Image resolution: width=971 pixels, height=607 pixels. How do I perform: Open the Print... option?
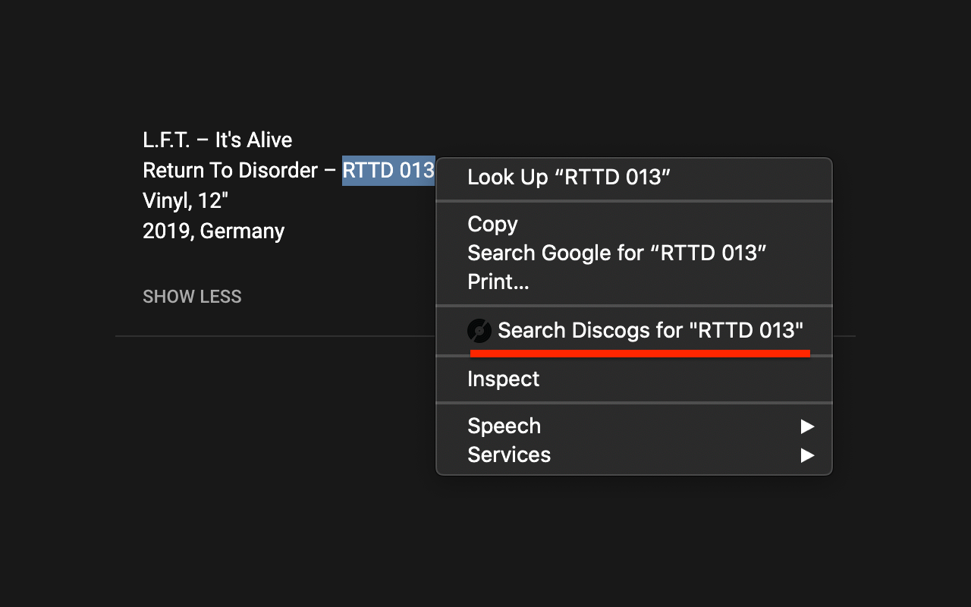pos(498,282)
